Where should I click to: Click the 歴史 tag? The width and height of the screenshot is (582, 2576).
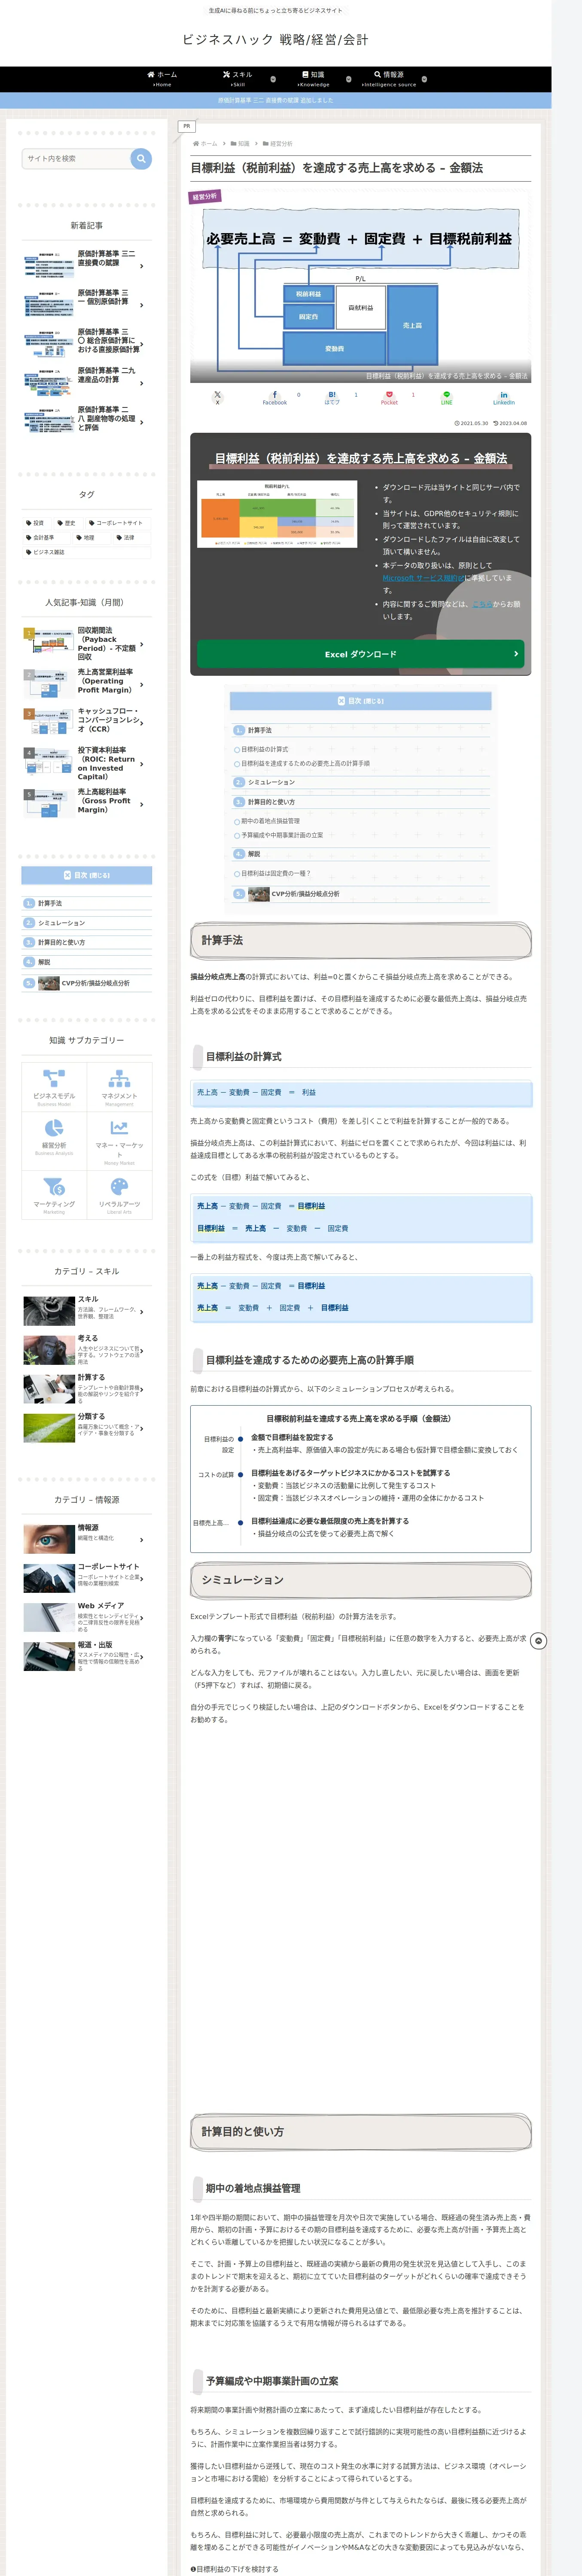[66, 523]
